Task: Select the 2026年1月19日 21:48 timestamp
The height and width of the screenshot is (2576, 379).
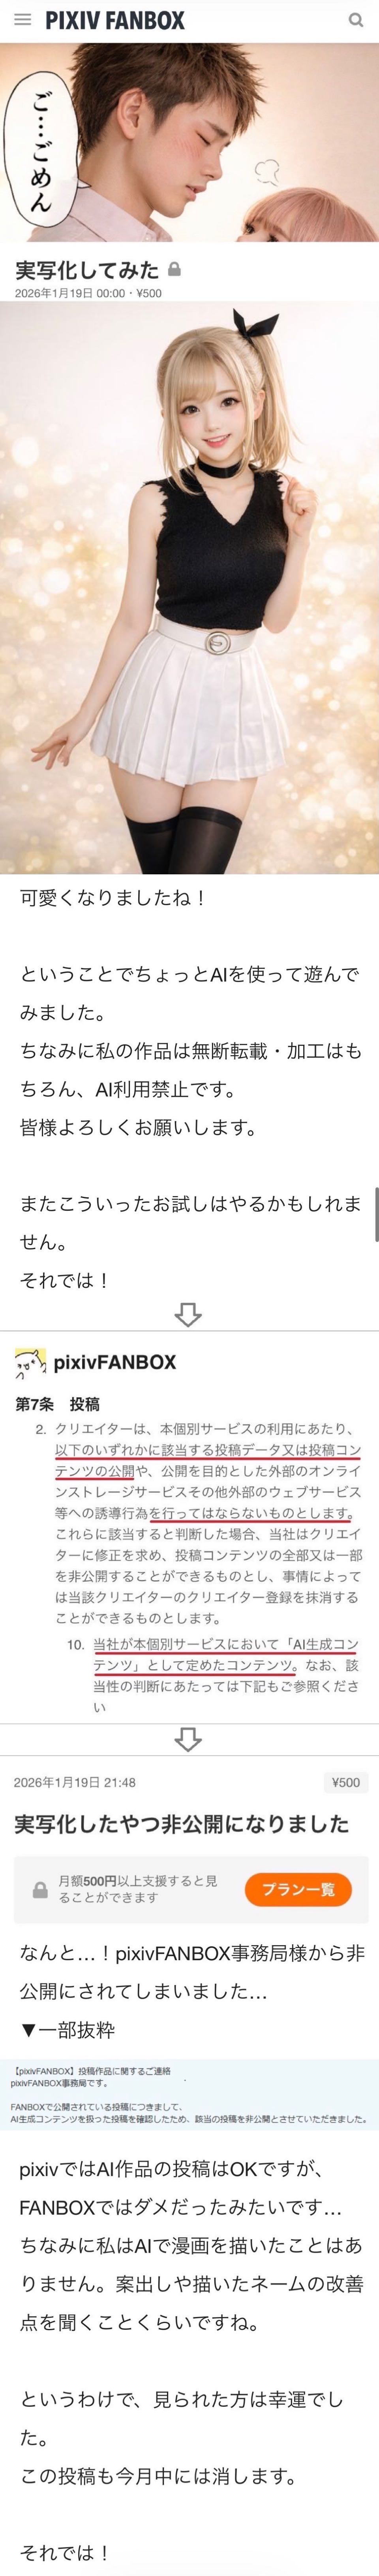Action: (75, 1782)
